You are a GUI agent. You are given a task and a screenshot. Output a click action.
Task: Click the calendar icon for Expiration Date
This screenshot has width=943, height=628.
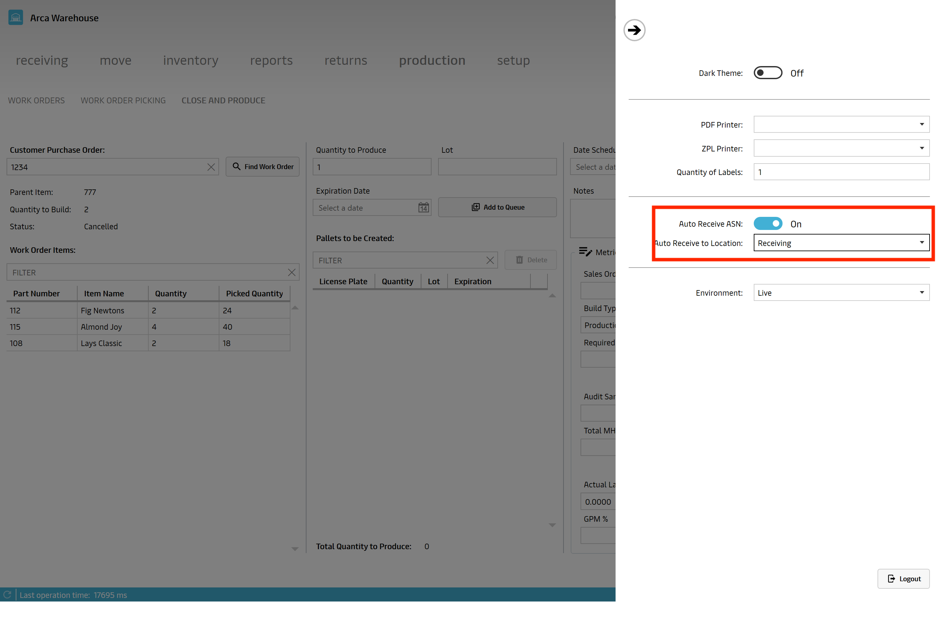[x=422, y=207]
